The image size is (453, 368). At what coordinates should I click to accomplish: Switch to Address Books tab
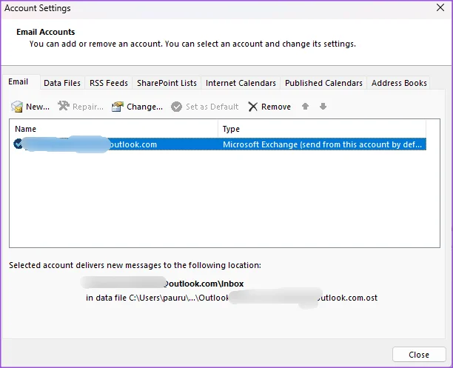(399, 83)
